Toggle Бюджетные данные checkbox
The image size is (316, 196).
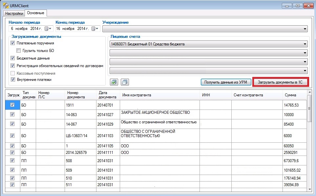pos(13,58)
